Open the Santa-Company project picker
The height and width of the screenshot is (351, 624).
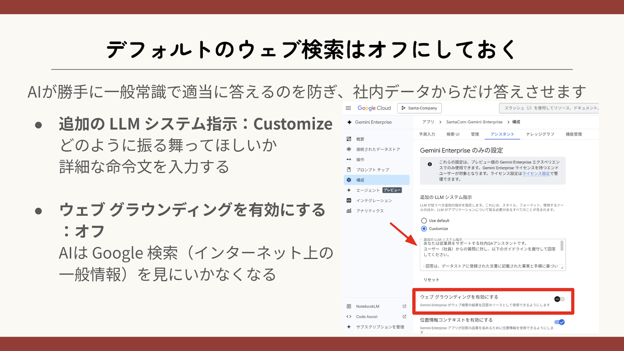(x=419, y=108)
